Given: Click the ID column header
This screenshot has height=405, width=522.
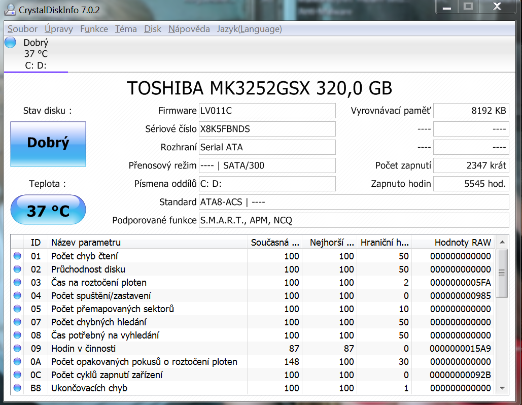Looking at the screenshot, I should (36, 243).
